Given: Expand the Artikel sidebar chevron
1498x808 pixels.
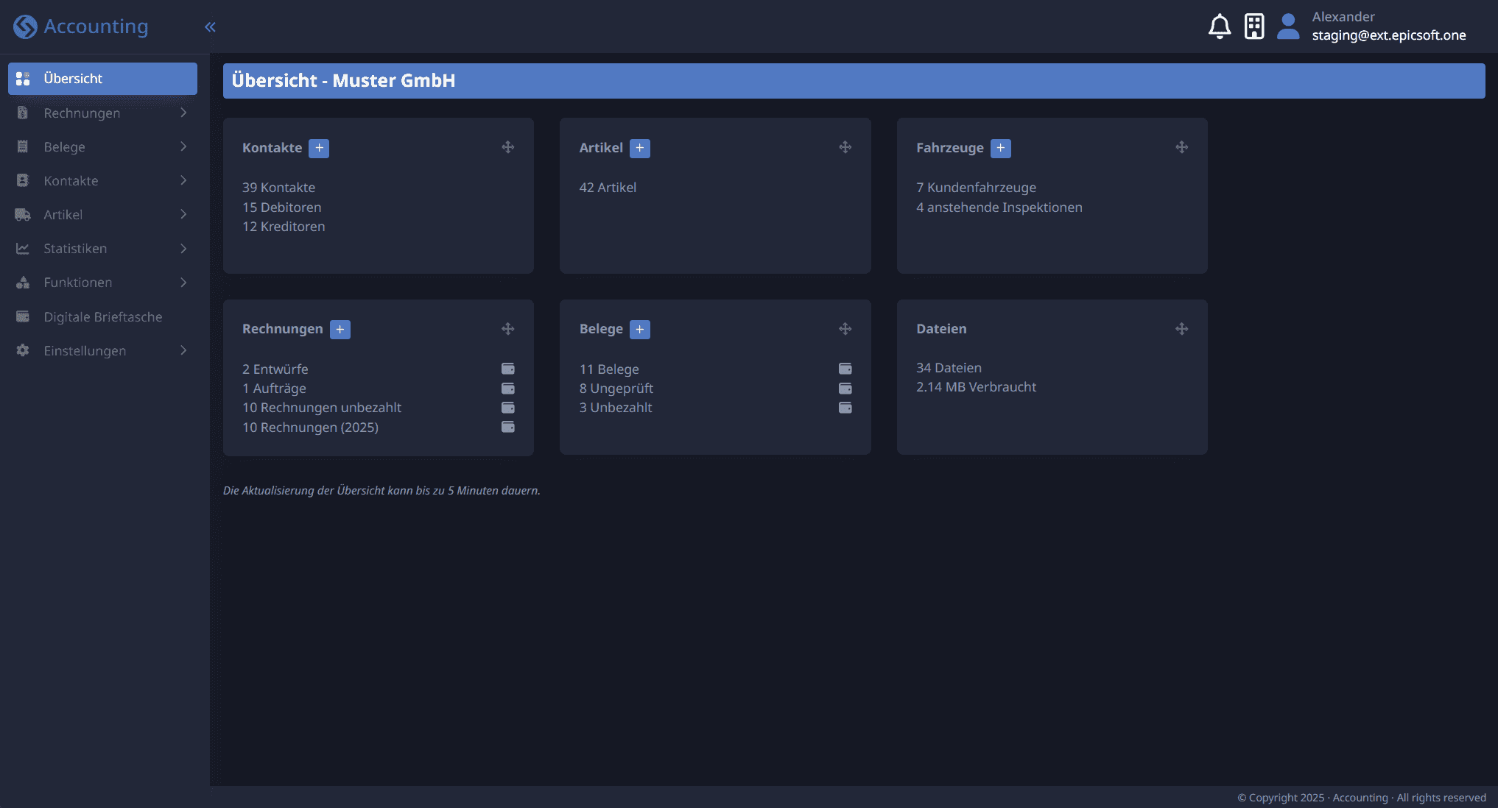Looking at the screenshot, I should pyautogui.click(x=183, y=214).
